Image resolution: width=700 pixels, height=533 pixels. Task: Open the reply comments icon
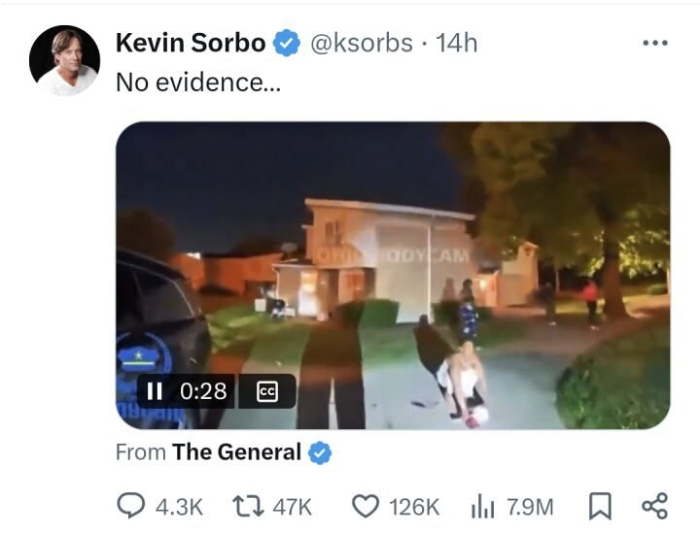[131, 506]
